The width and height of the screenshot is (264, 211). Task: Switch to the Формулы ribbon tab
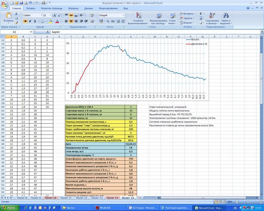tap(73, 8)
